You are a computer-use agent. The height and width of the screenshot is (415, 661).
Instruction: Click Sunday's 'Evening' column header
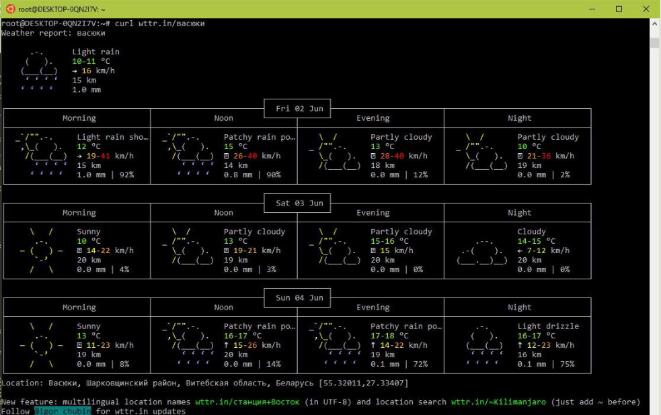[x=373, y=308]
